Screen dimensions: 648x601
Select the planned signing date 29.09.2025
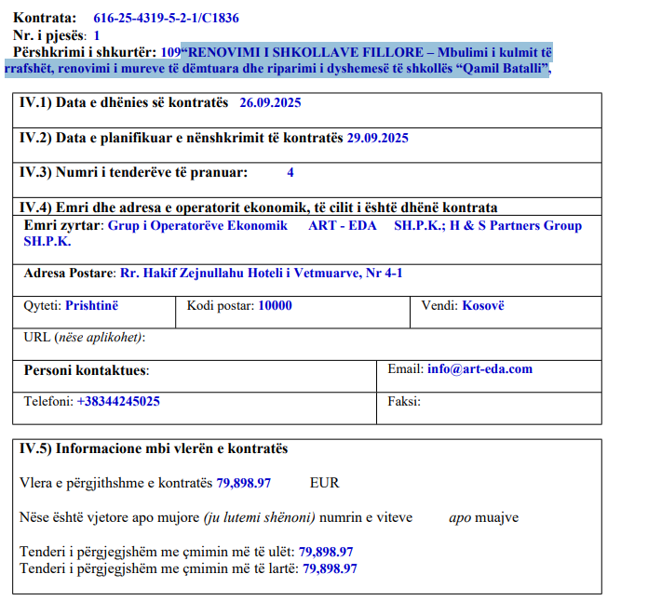coord(377,138)
